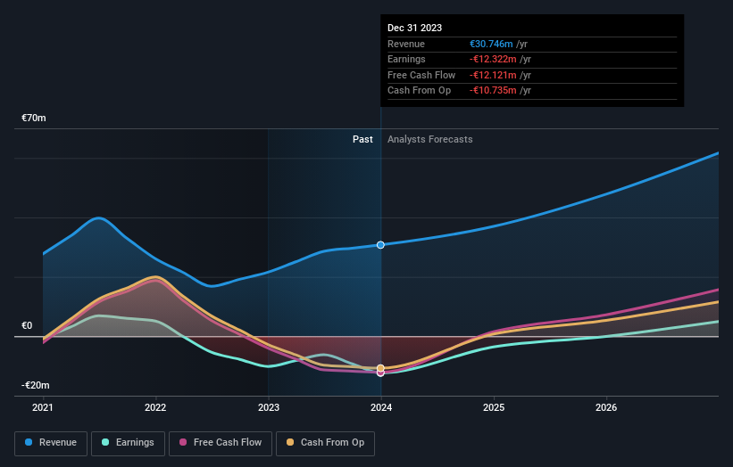Click the €0 y-axis label
The image size is (733, 467).
[x=27, y=325]
